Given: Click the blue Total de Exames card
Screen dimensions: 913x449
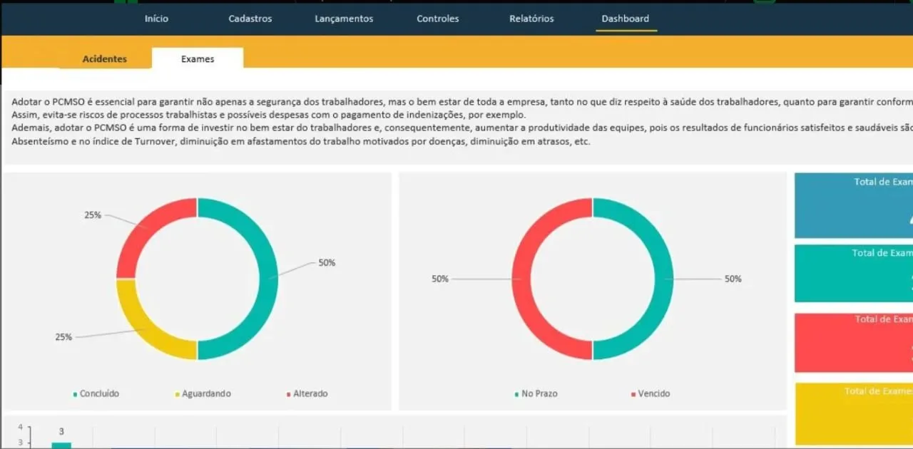Looking at the screenshot, I should pyautogui.click(x=853, y=205).
